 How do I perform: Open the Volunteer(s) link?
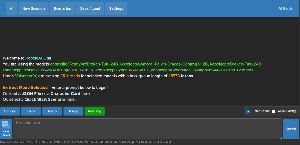point(26,76)
